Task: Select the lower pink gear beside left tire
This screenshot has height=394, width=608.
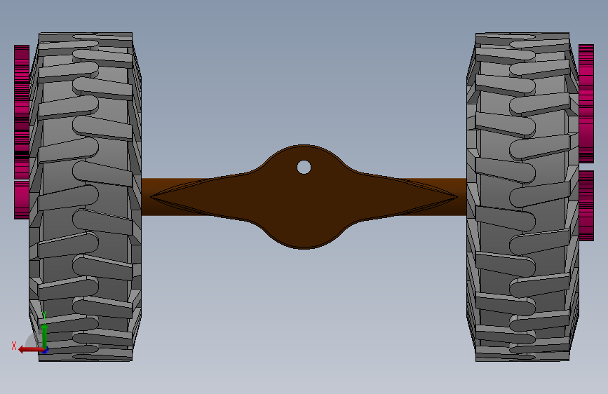Action: coord(22,200)
